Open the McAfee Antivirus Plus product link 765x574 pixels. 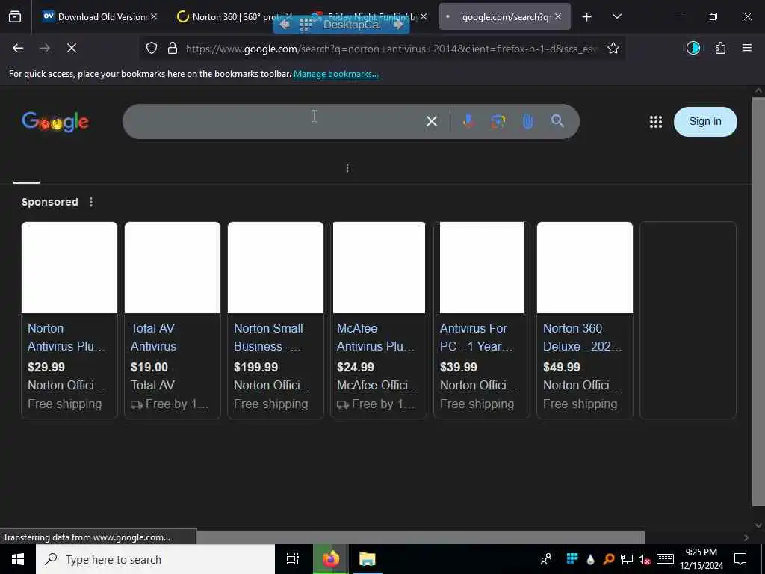coord(376,337)
